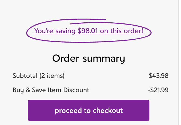
Task: Select the Subtotal (2 items) label
Action: coord(39,76)
